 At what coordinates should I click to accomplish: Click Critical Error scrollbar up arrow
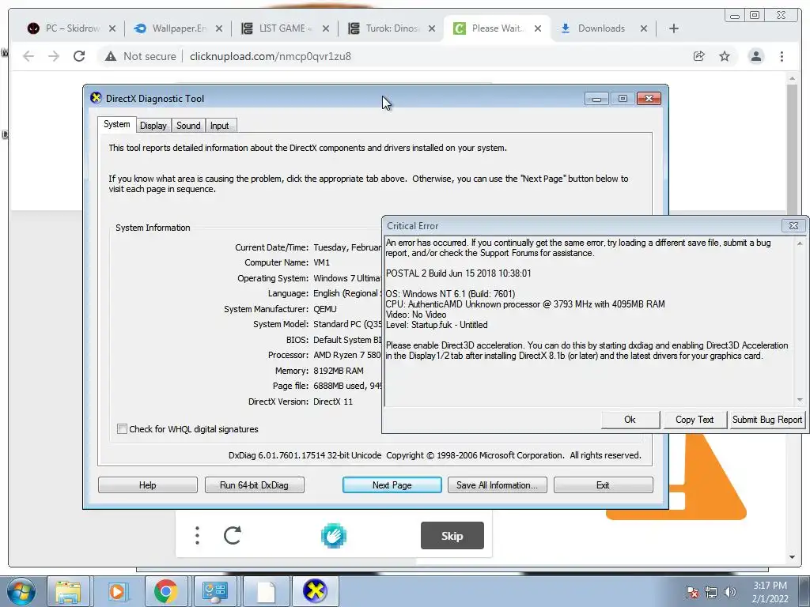coord(800,243)
